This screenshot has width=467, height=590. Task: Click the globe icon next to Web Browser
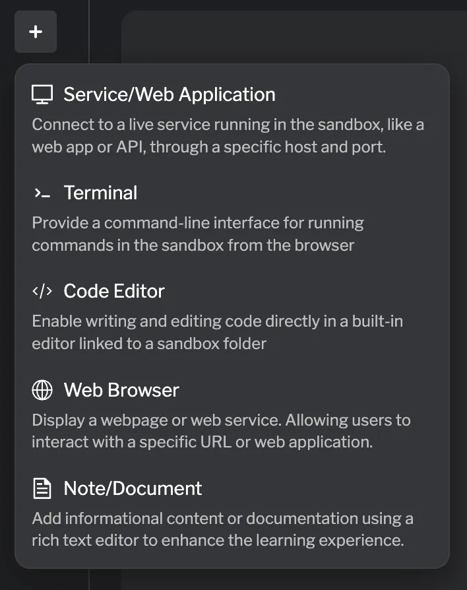pos(42,390)
